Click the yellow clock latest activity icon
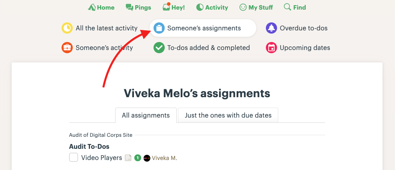 click(x=67, y=28)
